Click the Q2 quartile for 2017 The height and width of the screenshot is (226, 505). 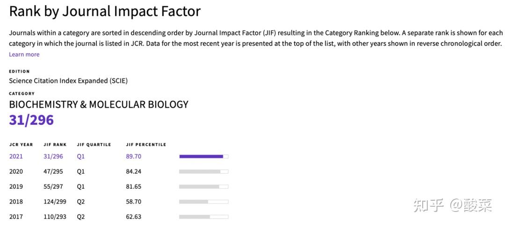point(81,217)
